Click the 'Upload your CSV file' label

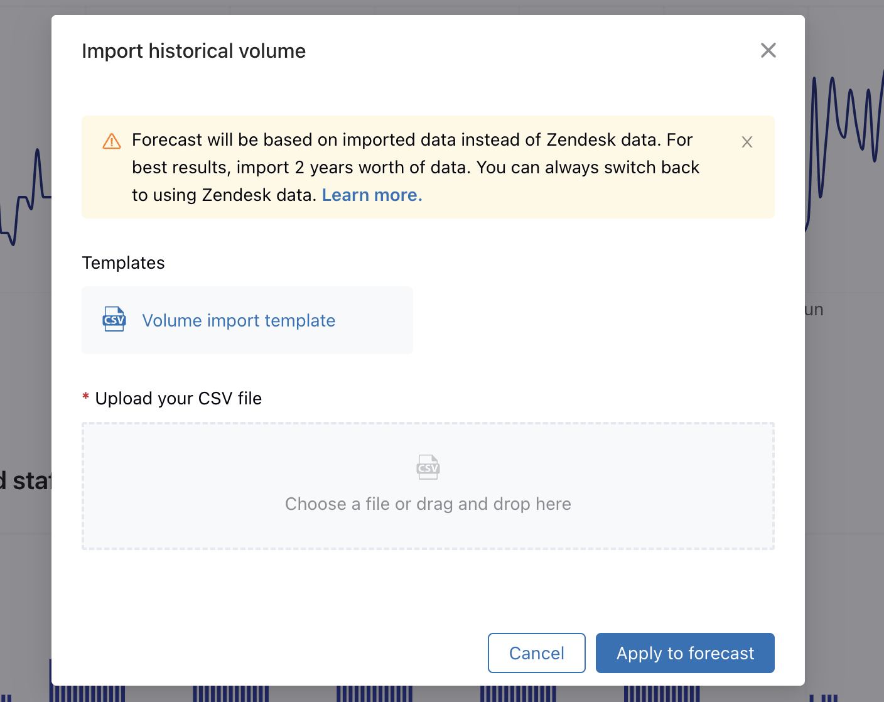pos(178,399)
